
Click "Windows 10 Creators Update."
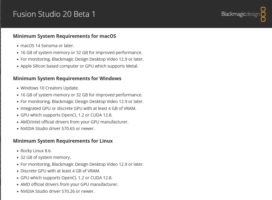(50, 88)
